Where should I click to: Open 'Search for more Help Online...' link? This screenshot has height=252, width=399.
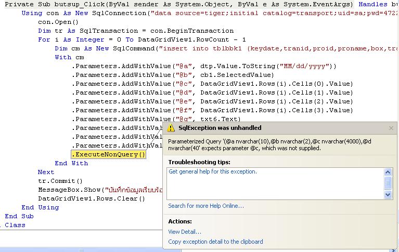(x=206, y=206)
